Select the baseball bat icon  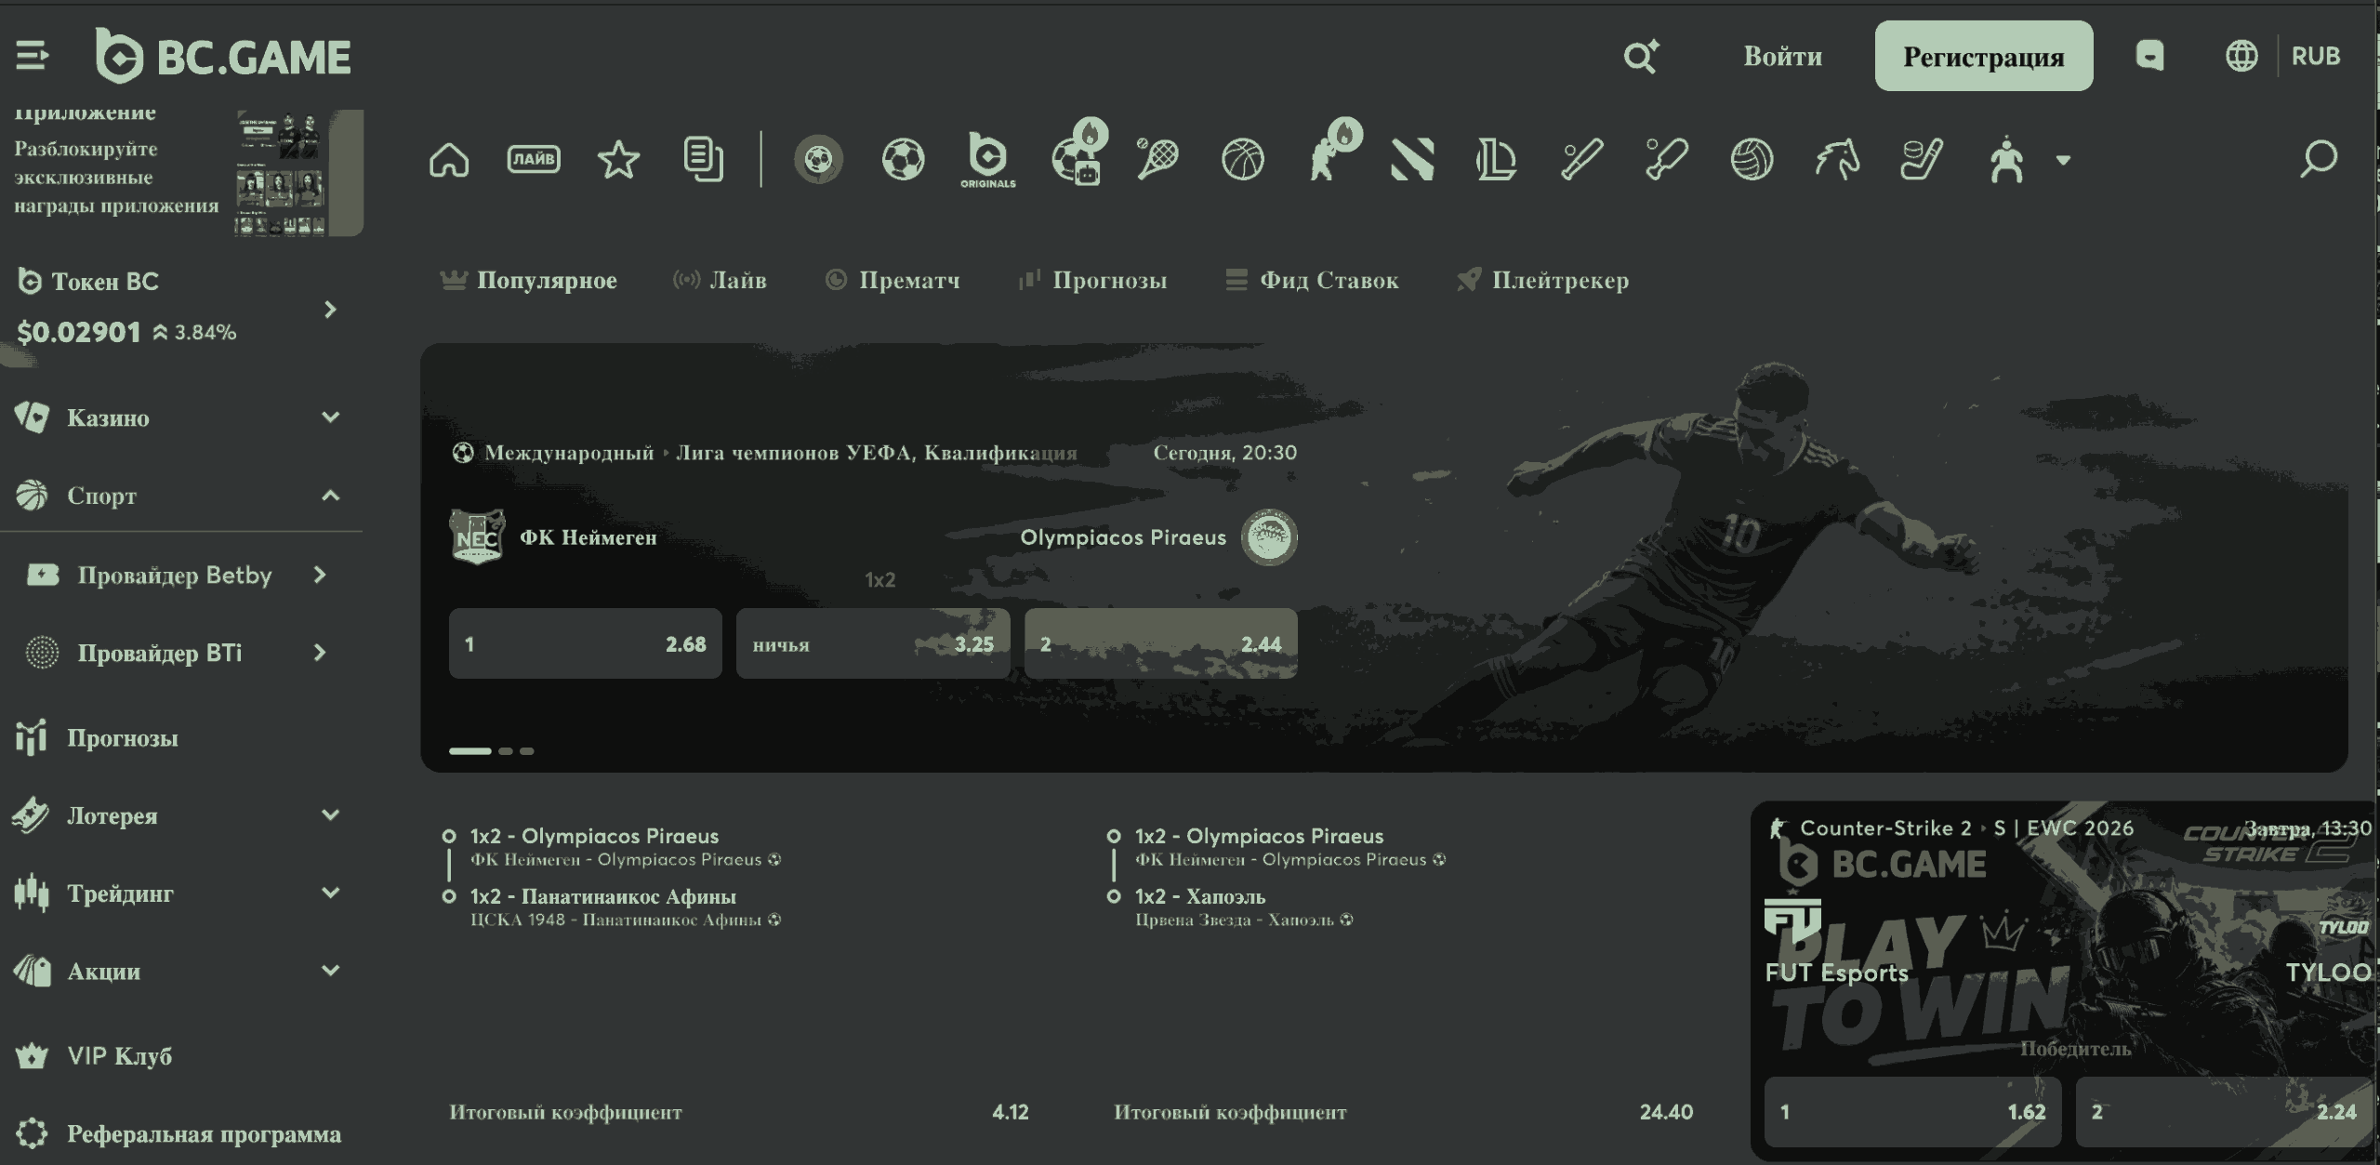coord(1581,159)
